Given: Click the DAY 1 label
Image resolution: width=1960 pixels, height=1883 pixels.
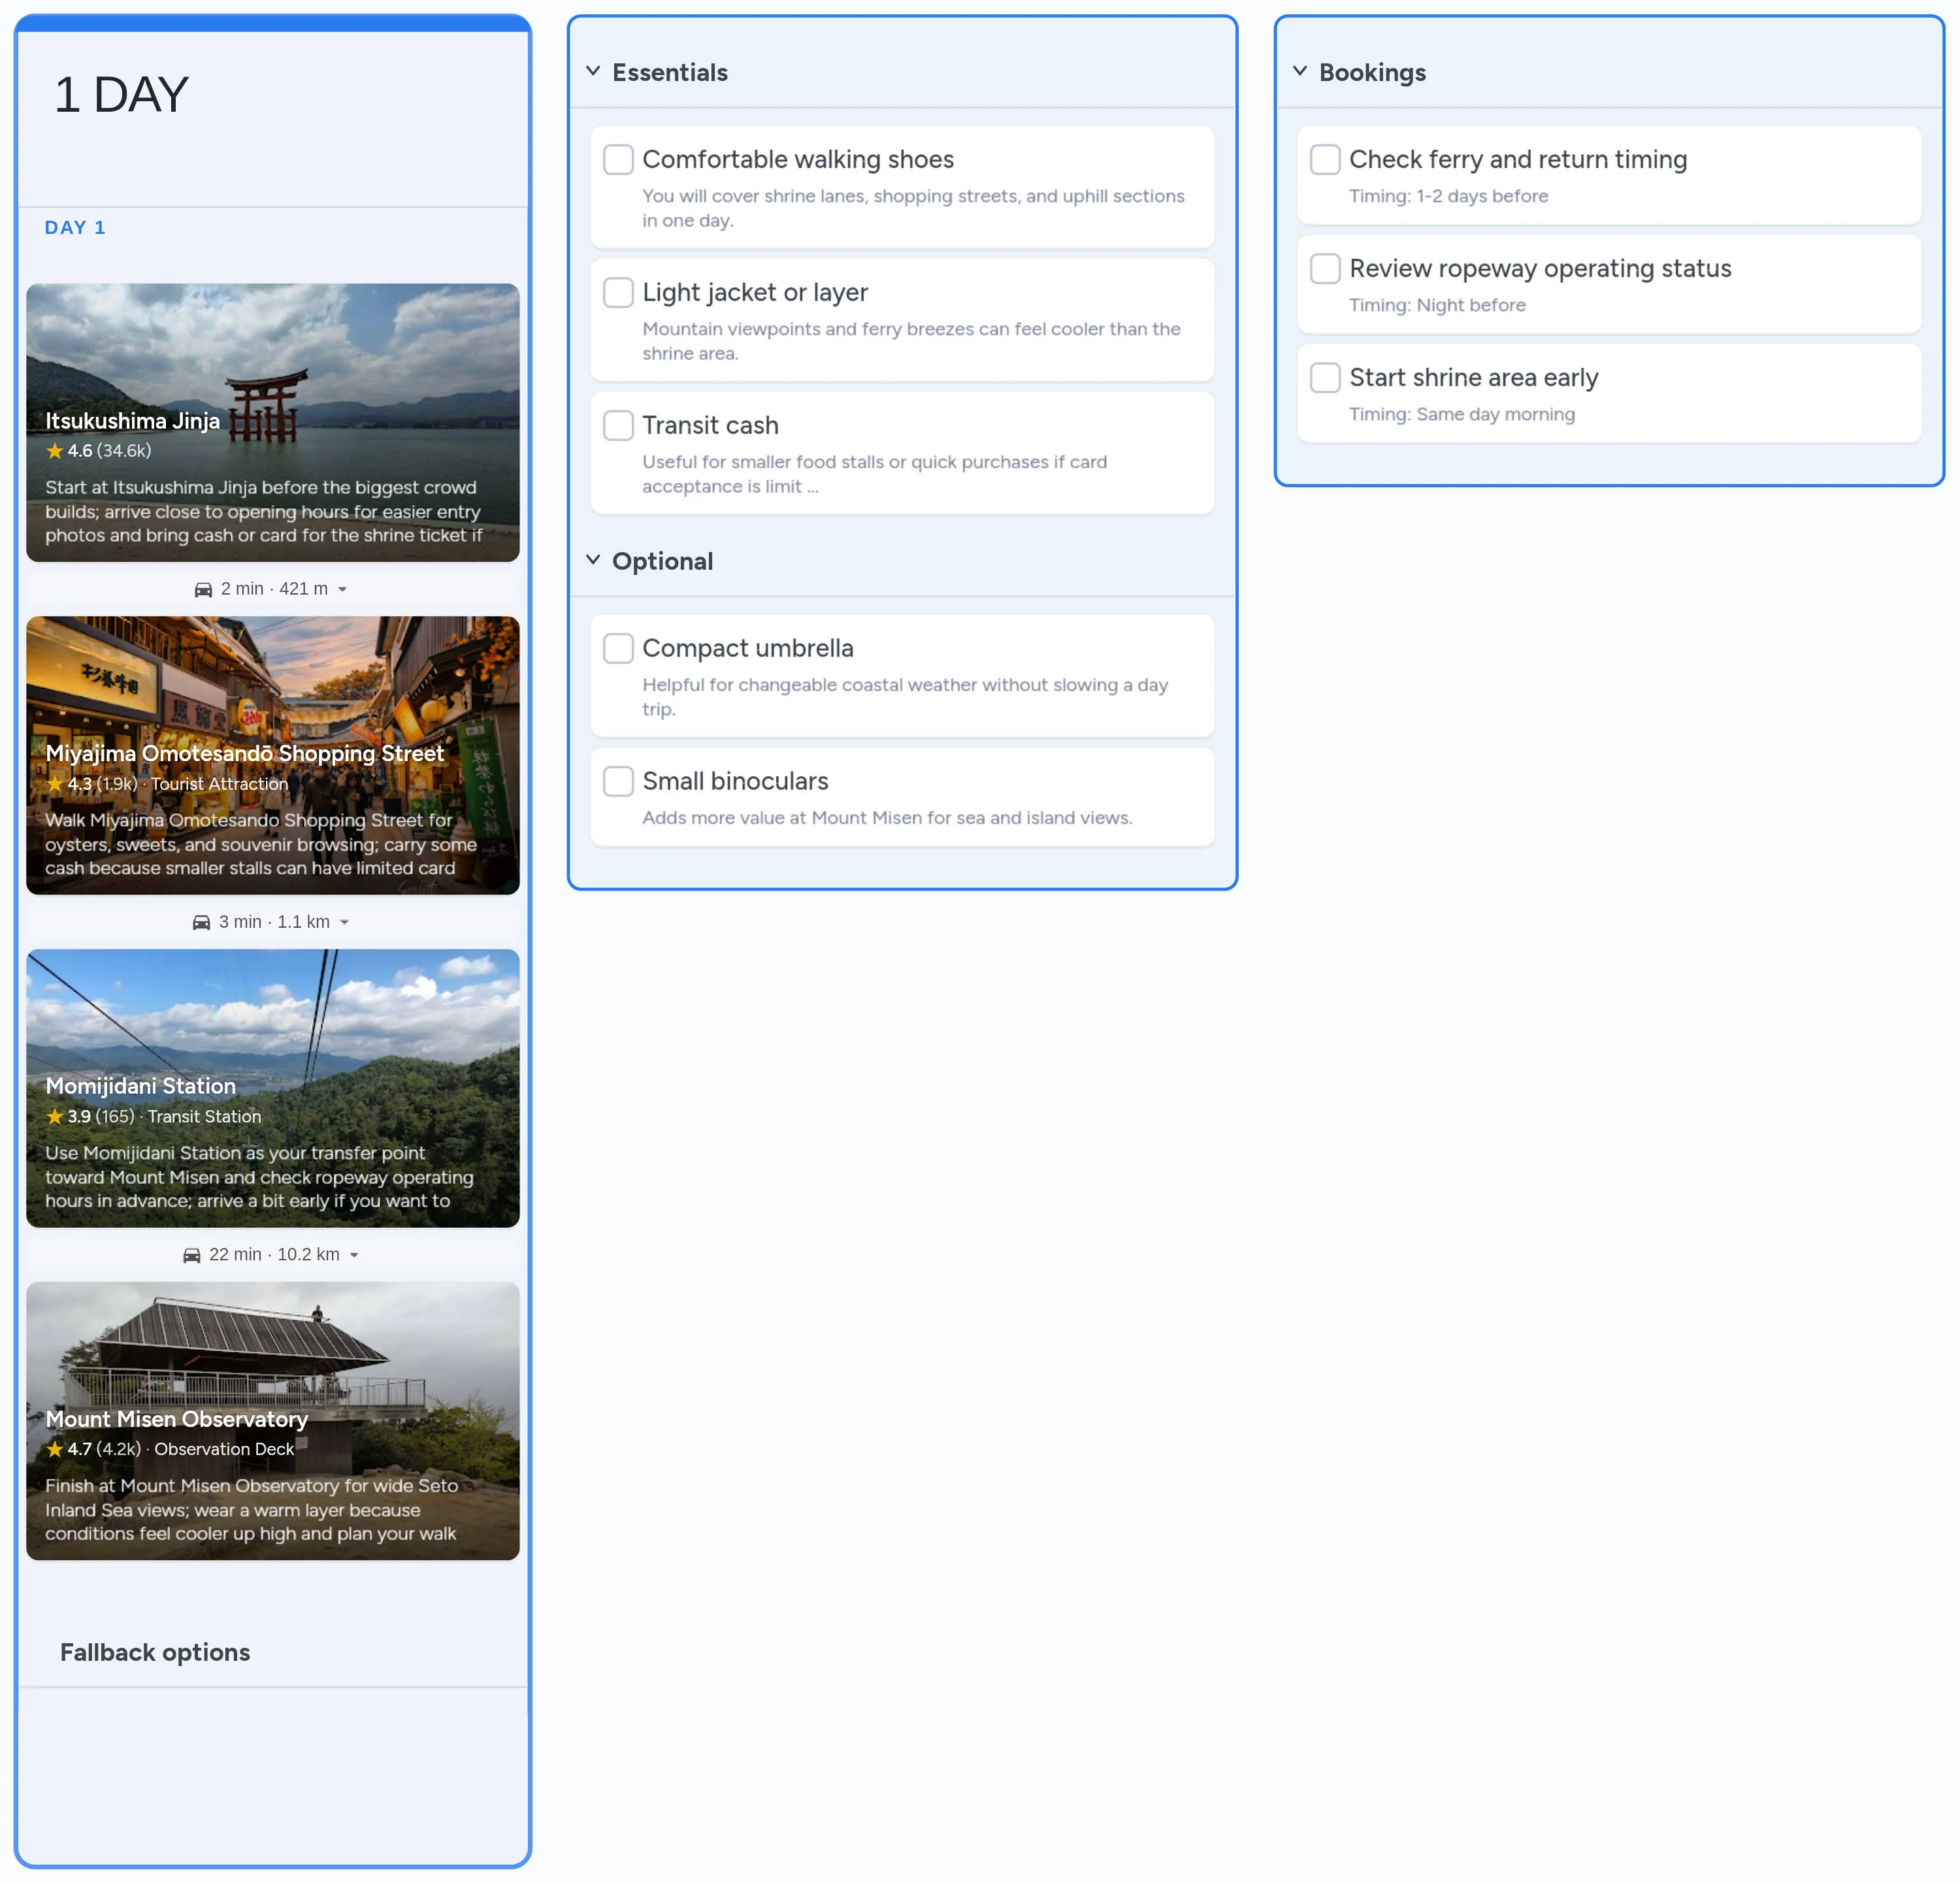Looking at the screenshot, I should pyautogui.click(x=75, y=227).
